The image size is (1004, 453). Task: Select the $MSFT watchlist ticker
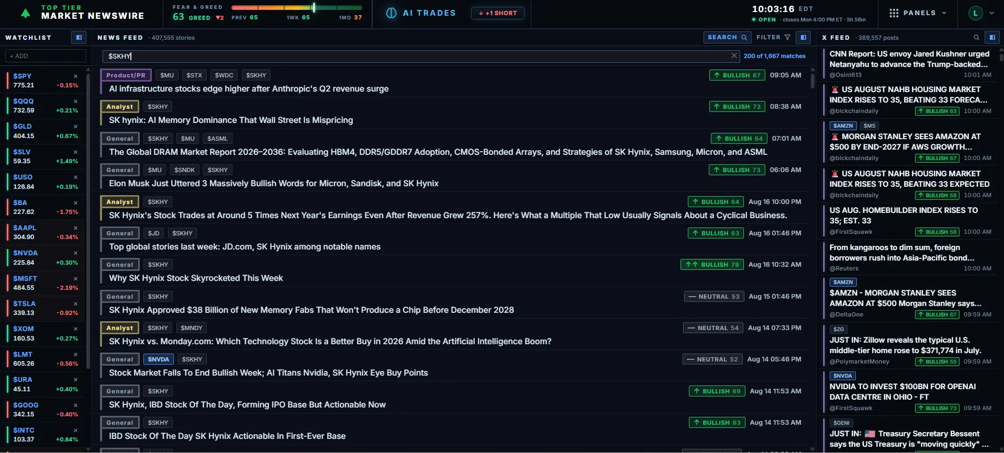tap(25, 279)
